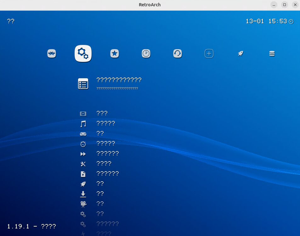
Task: Click the clock icon beside the time
Action: [291, 21]
